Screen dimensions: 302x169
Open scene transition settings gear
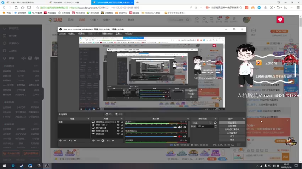pos(215,123)
